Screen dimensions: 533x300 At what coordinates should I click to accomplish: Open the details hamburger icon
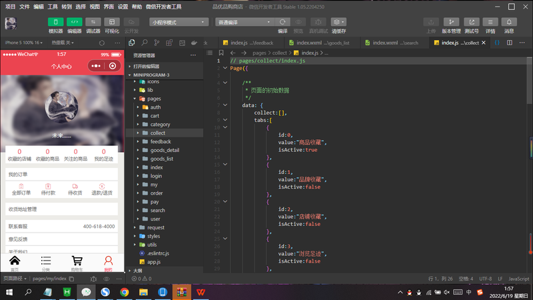(x=490, y=22)
